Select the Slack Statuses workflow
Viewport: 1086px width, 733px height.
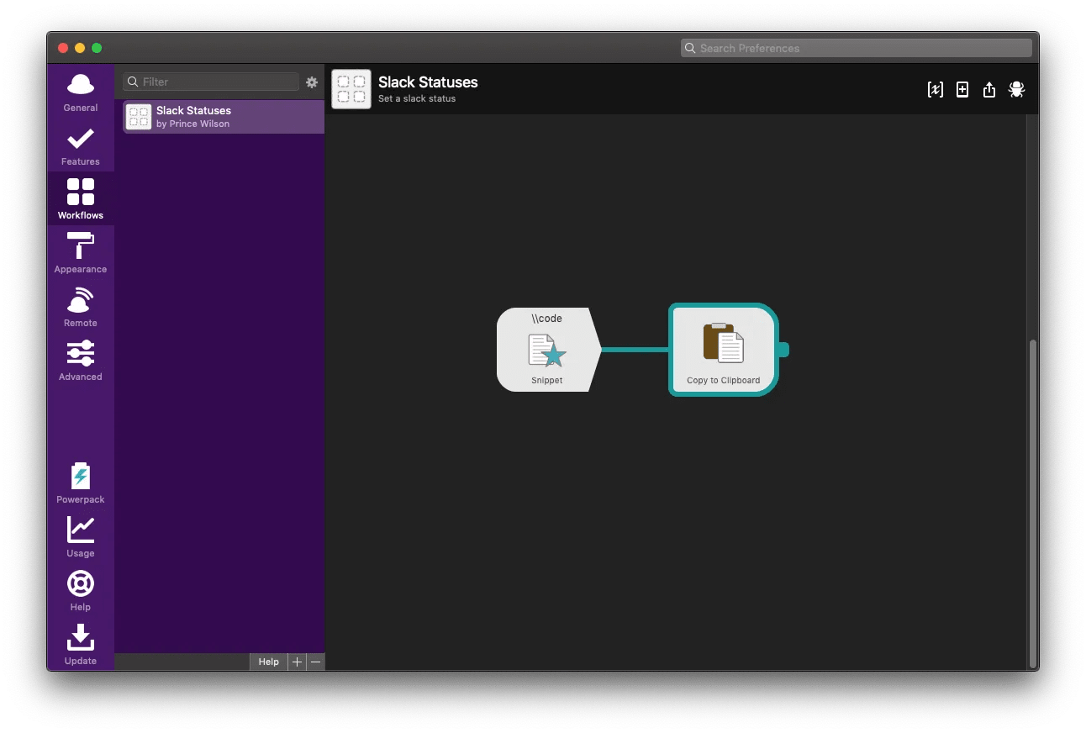point(221,117)
